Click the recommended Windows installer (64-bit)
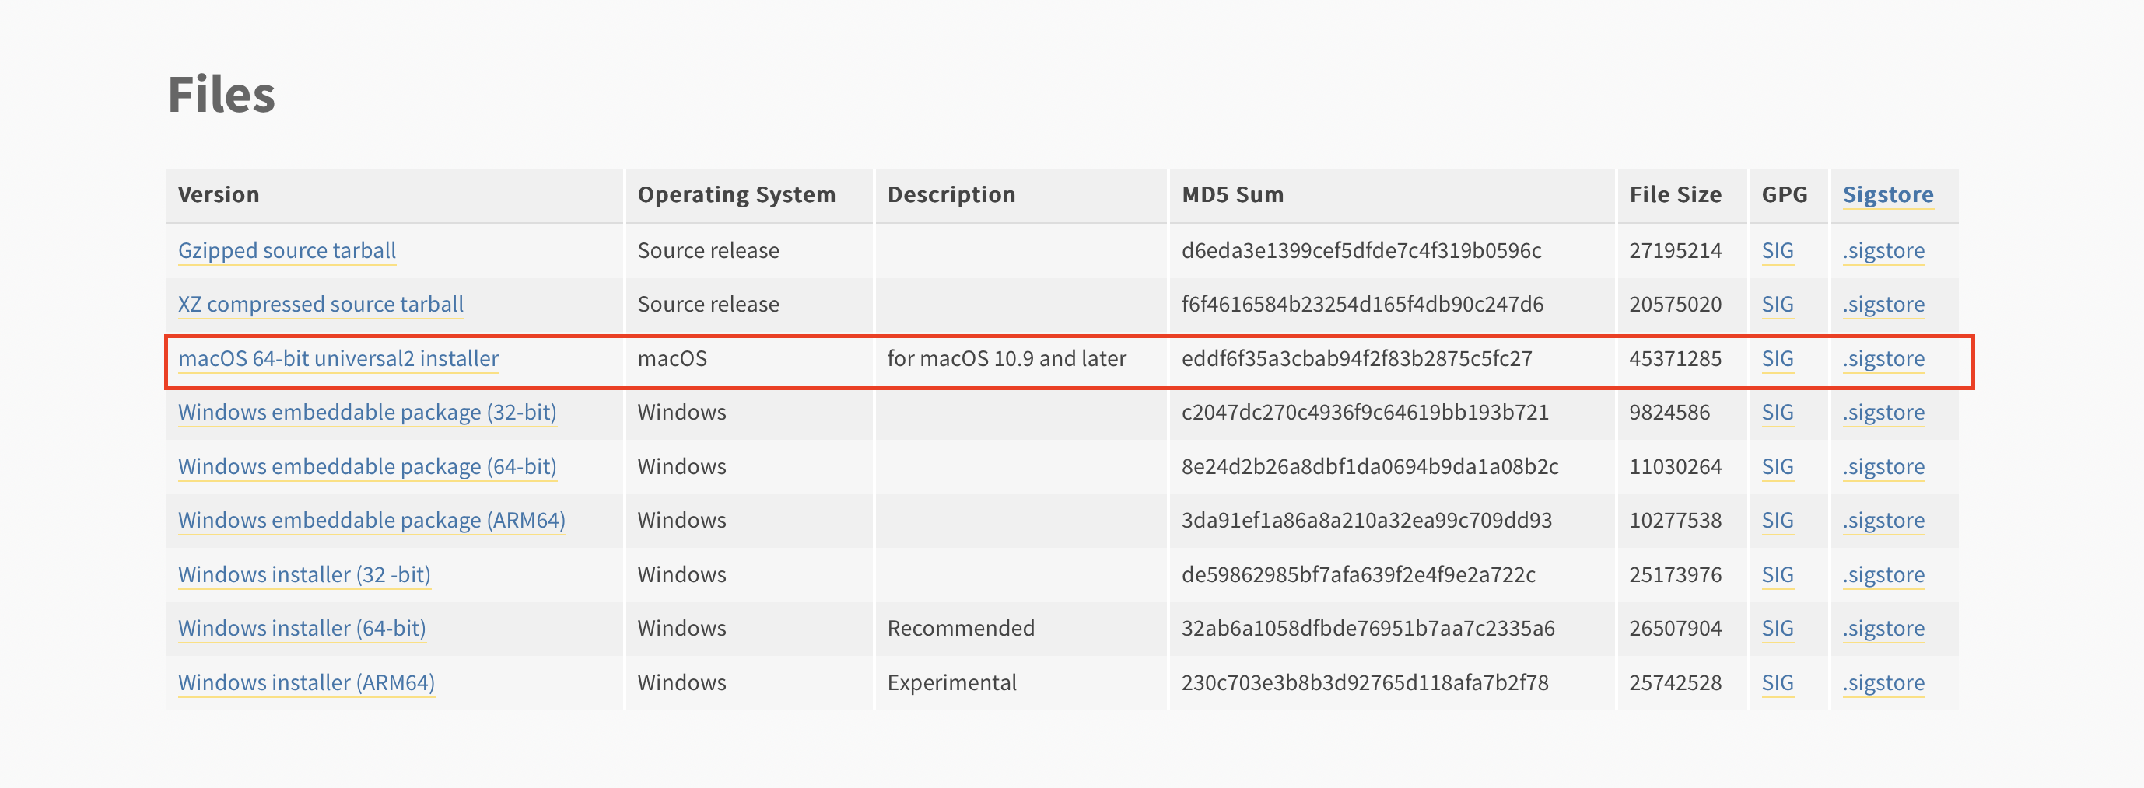The width and height of the screenshot is (2144, 788). [302, 629]
